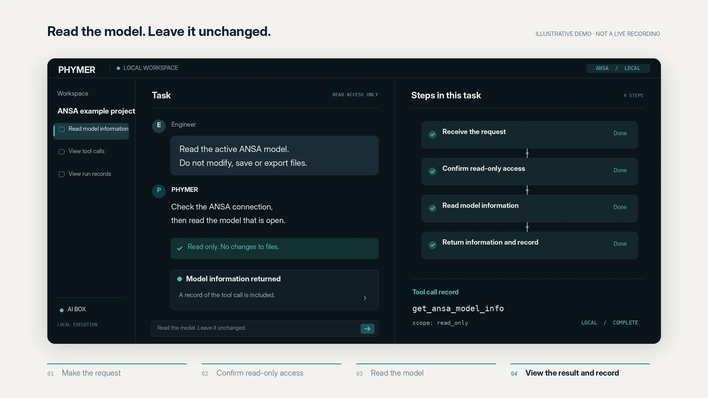Click Workspace heading in sidebar
The height and width of the screenshot is (398, 708).
click(x=73, y=94)
